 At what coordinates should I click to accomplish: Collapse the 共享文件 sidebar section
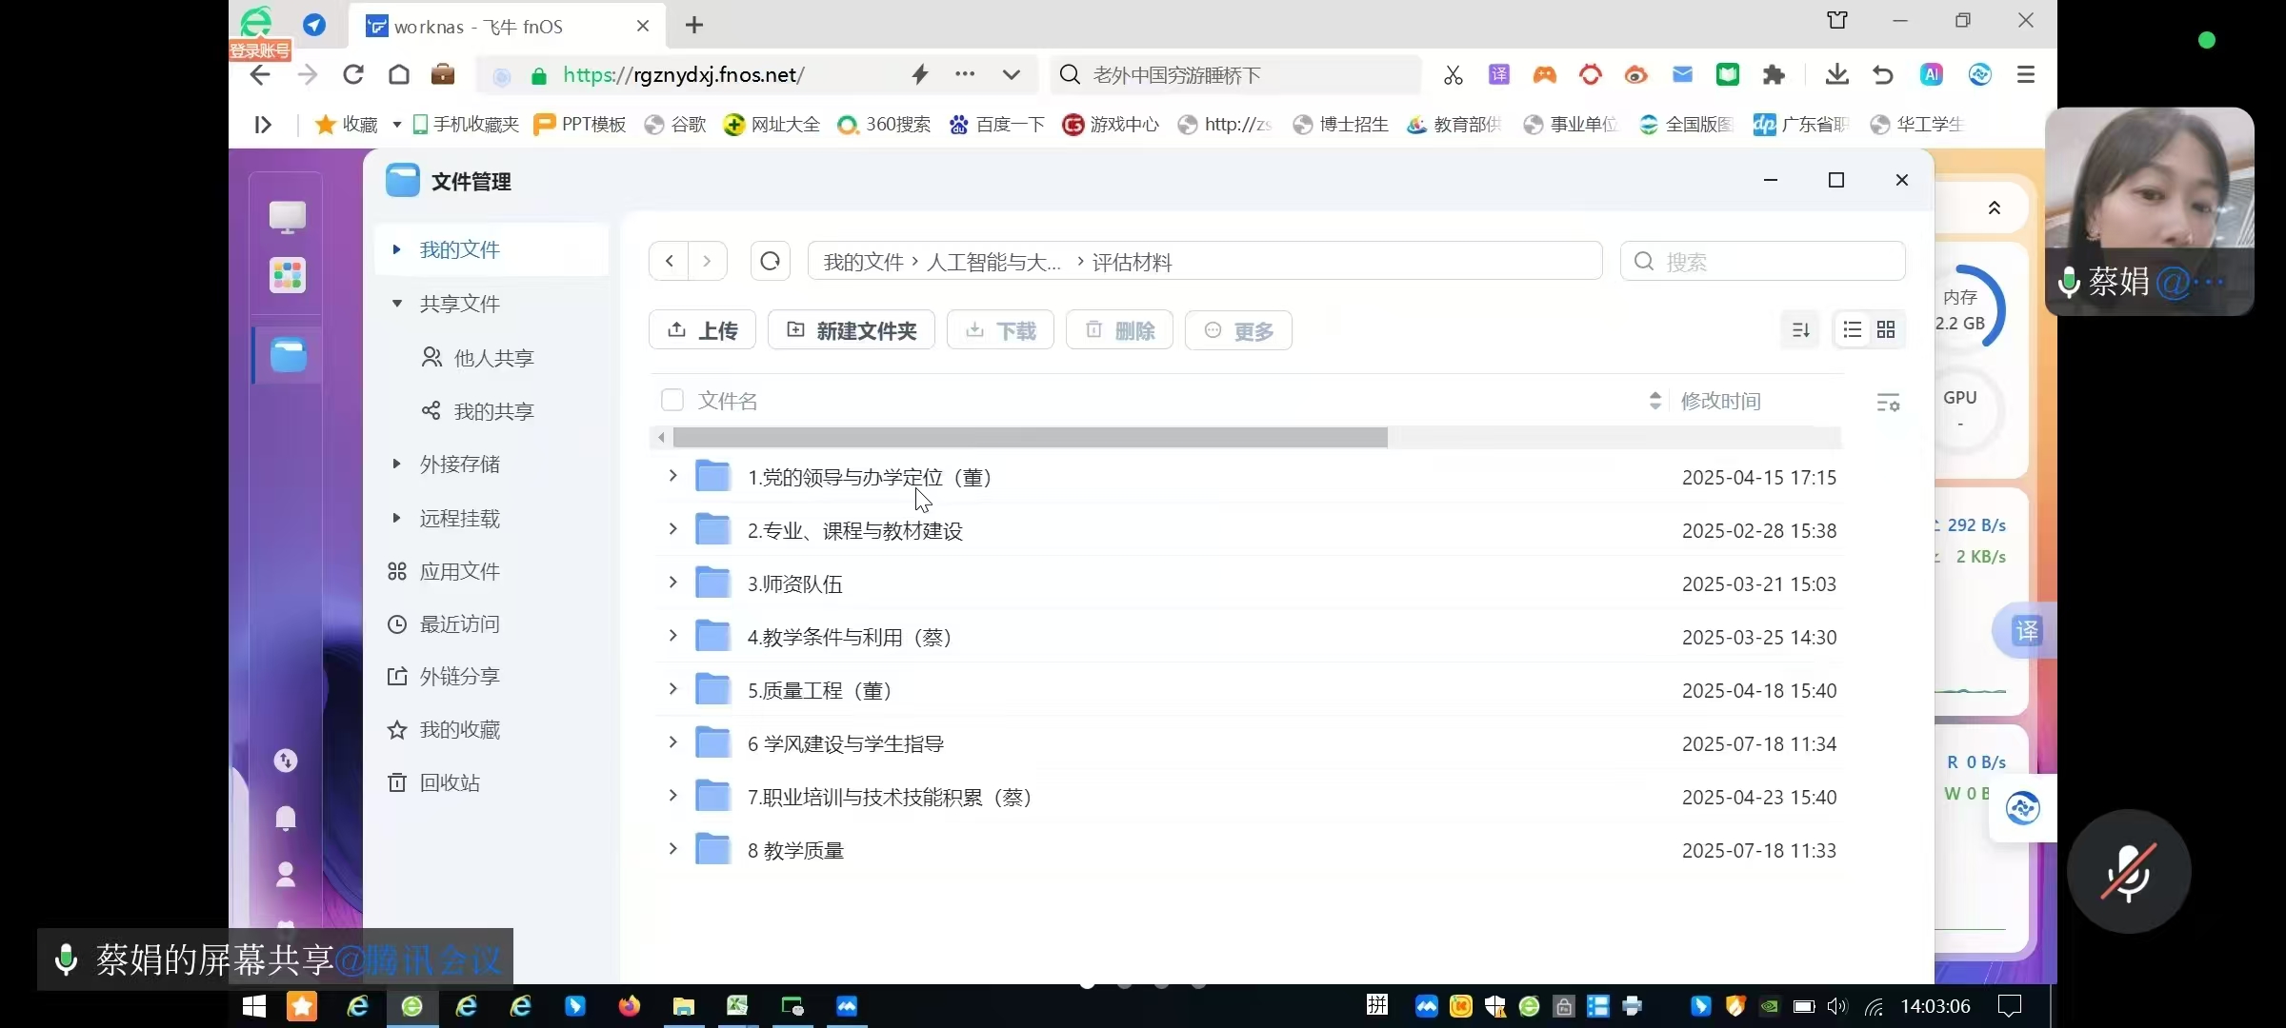pos(397,304)
